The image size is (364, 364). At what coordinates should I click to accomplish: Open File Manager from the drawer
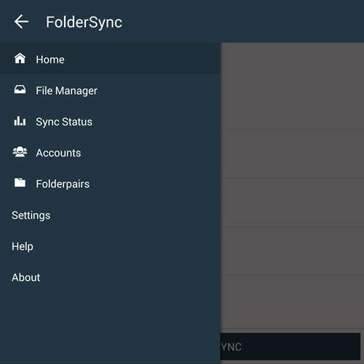point(110,90)
